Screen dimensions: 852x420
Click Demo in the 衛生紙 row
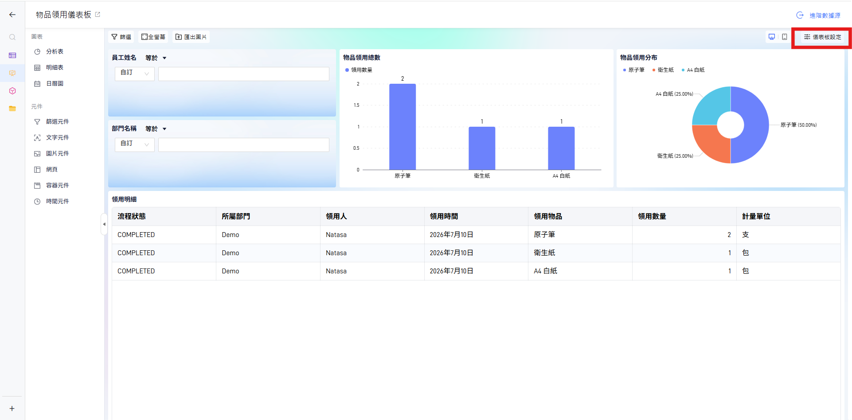[231, 253]
